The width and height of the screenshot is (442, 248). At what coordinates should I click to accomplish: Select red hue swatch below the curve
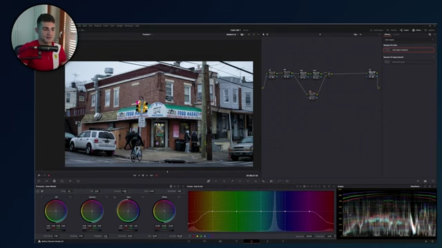[x=193, y=236]
